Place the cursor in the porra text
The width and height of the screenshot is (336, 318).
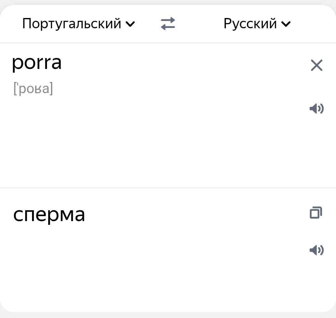[x=37, y=63]
